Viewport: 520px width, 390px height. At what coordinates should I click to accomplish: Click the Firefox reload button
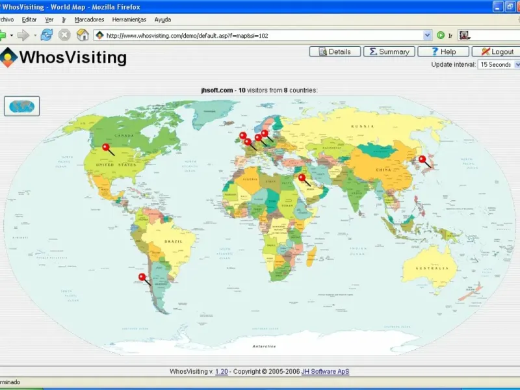click(x=47, y=35)
